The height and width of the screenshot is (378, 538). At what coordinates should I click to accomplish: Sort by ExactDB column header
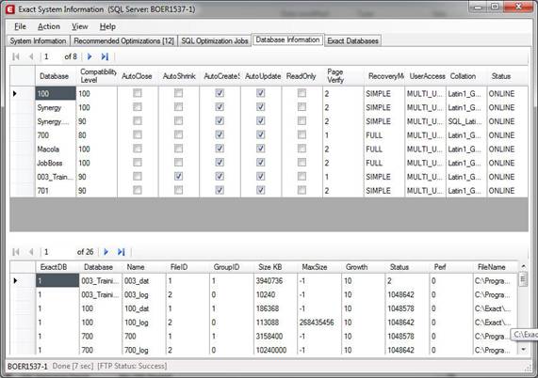[57, 267]
